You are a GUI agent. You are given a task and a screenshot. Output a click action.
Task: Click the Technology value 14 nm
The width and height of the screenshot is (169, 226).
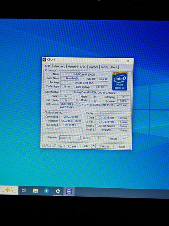tap(67, 86)
